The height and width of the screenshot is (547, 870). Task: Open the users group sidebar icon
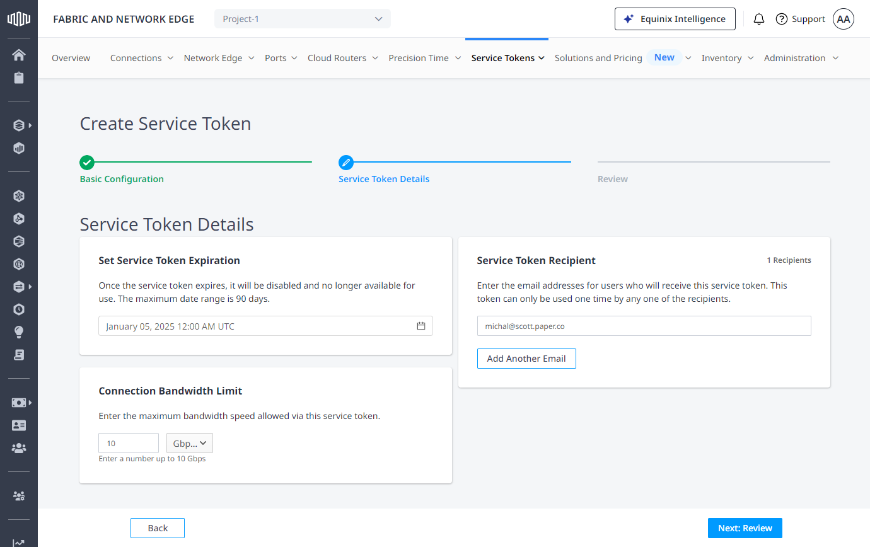coord(19,448)
